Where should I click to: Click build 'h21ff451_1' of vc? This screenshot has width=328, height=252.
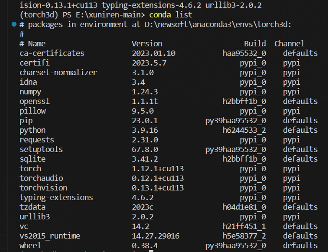[x=244, y=226]
